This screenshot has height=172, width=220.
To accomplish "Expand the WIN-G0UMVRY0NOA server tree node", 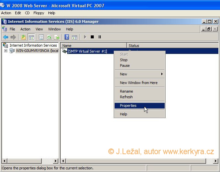I will click(6, 51).
